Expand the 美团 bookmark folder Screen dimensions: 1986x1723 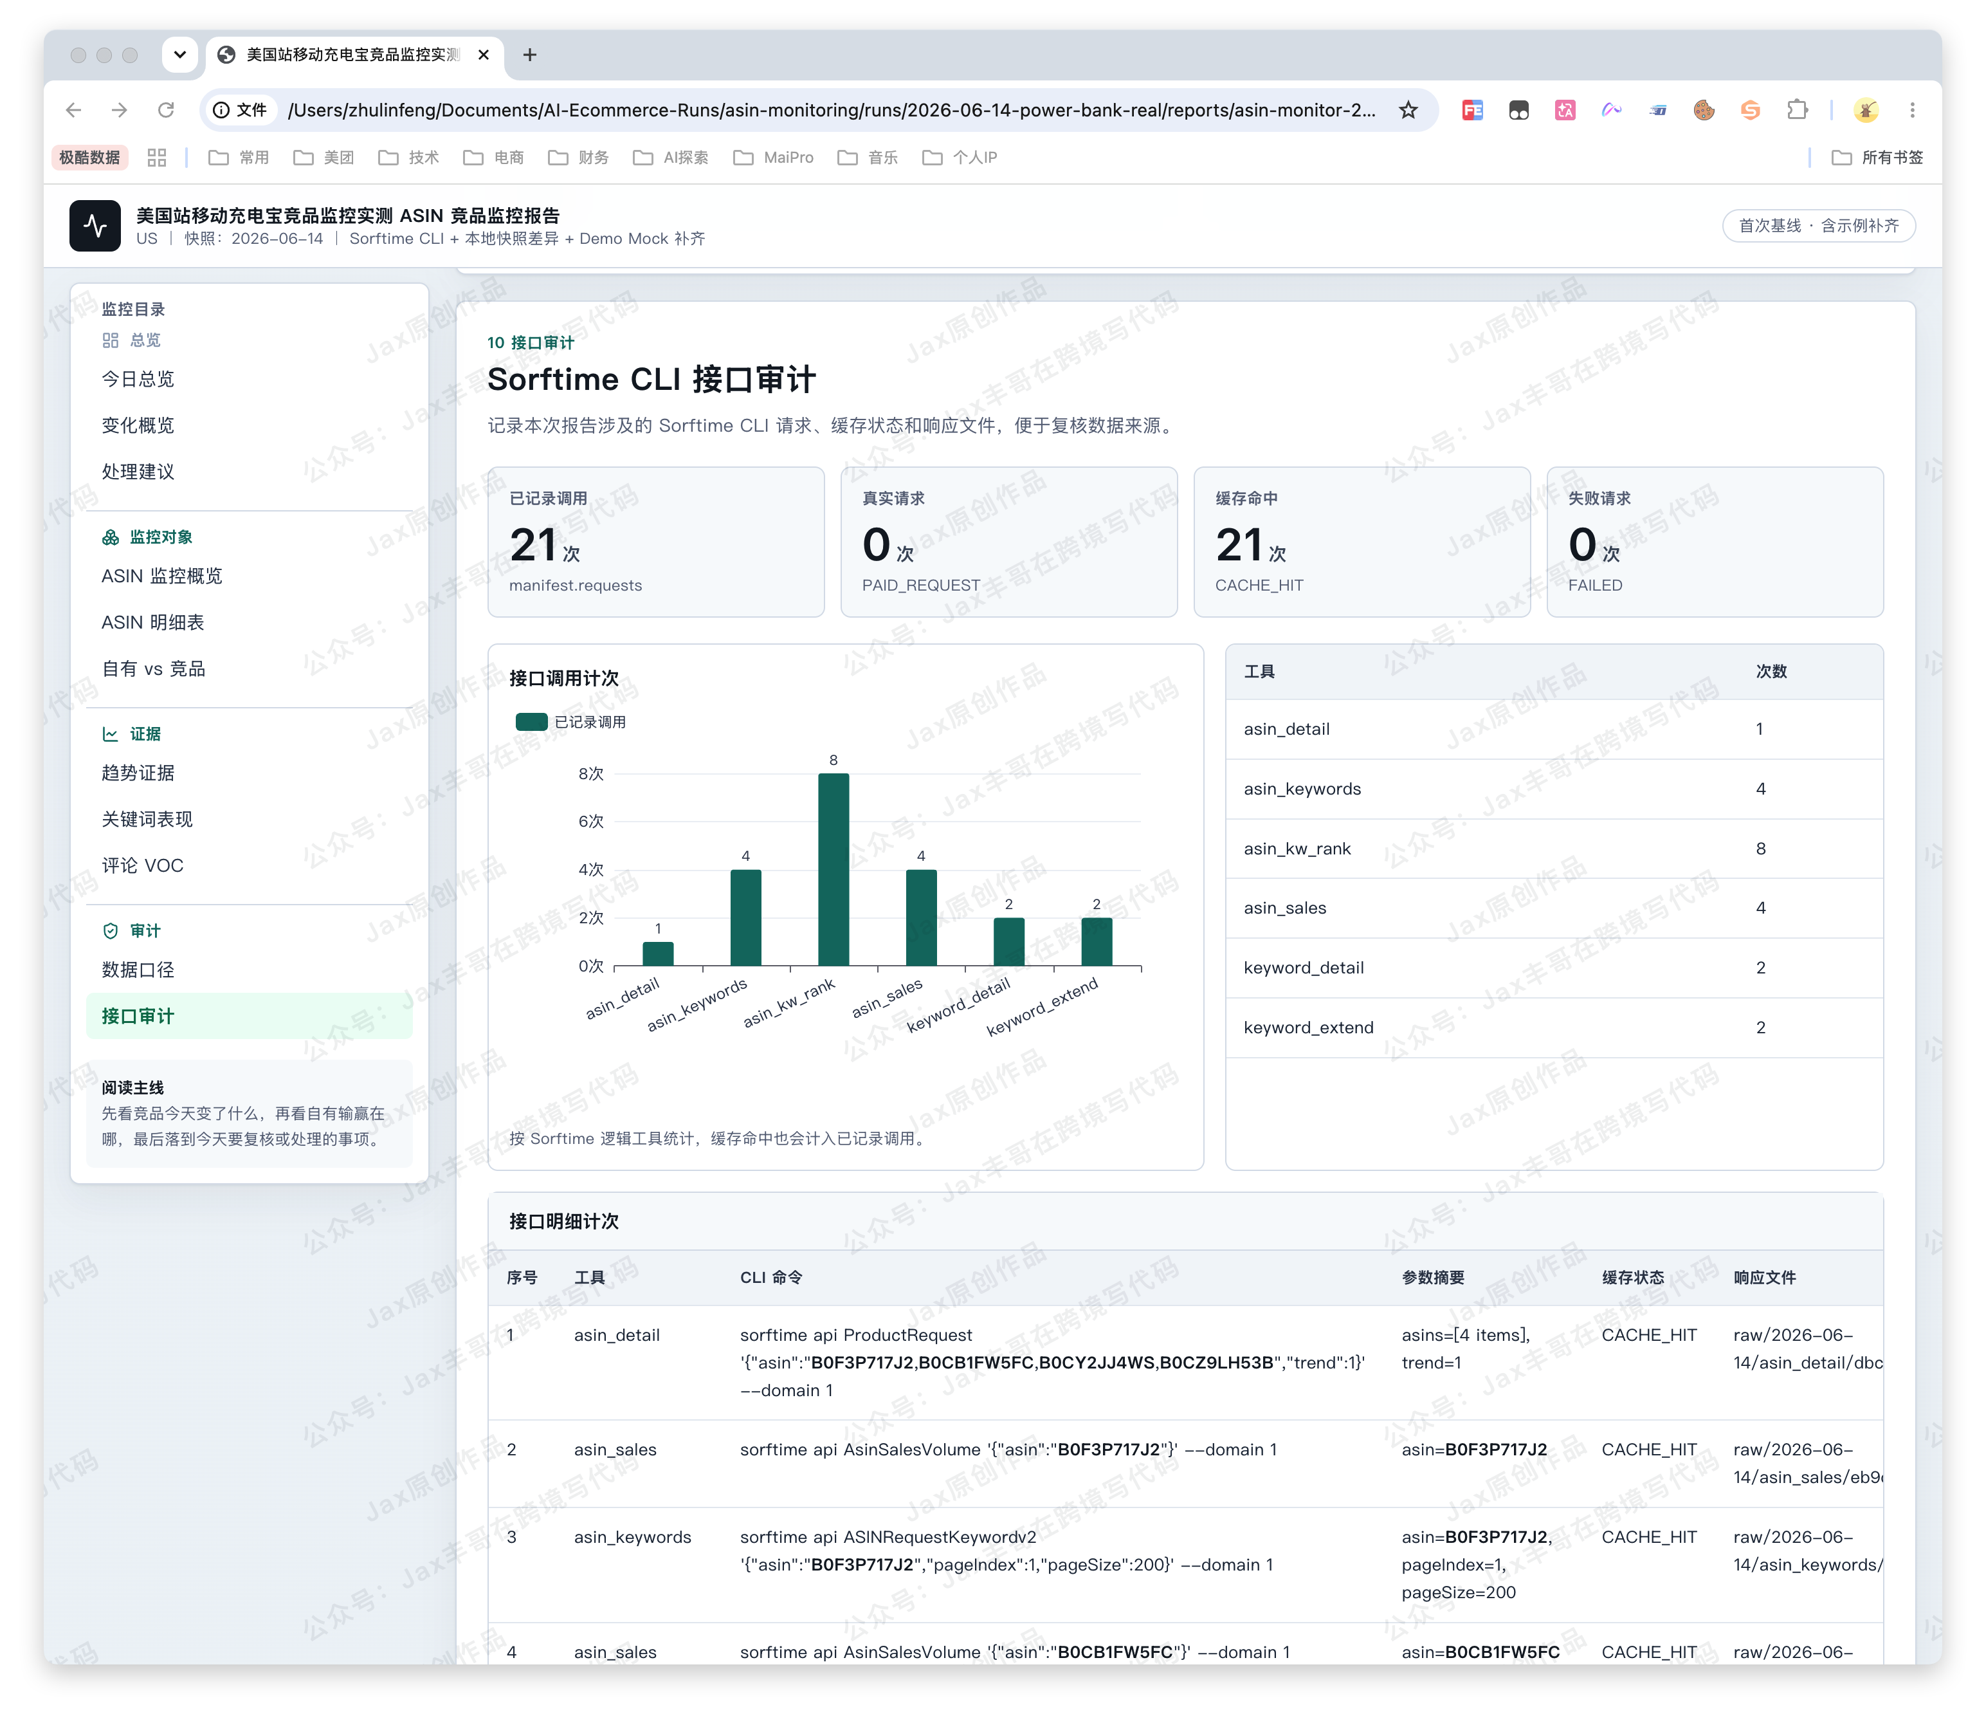[x=324, y=158]
